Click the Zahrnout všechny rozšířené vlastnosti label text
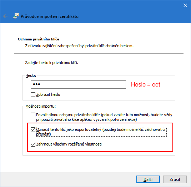The image size is (191, 187). click(69, 144)
